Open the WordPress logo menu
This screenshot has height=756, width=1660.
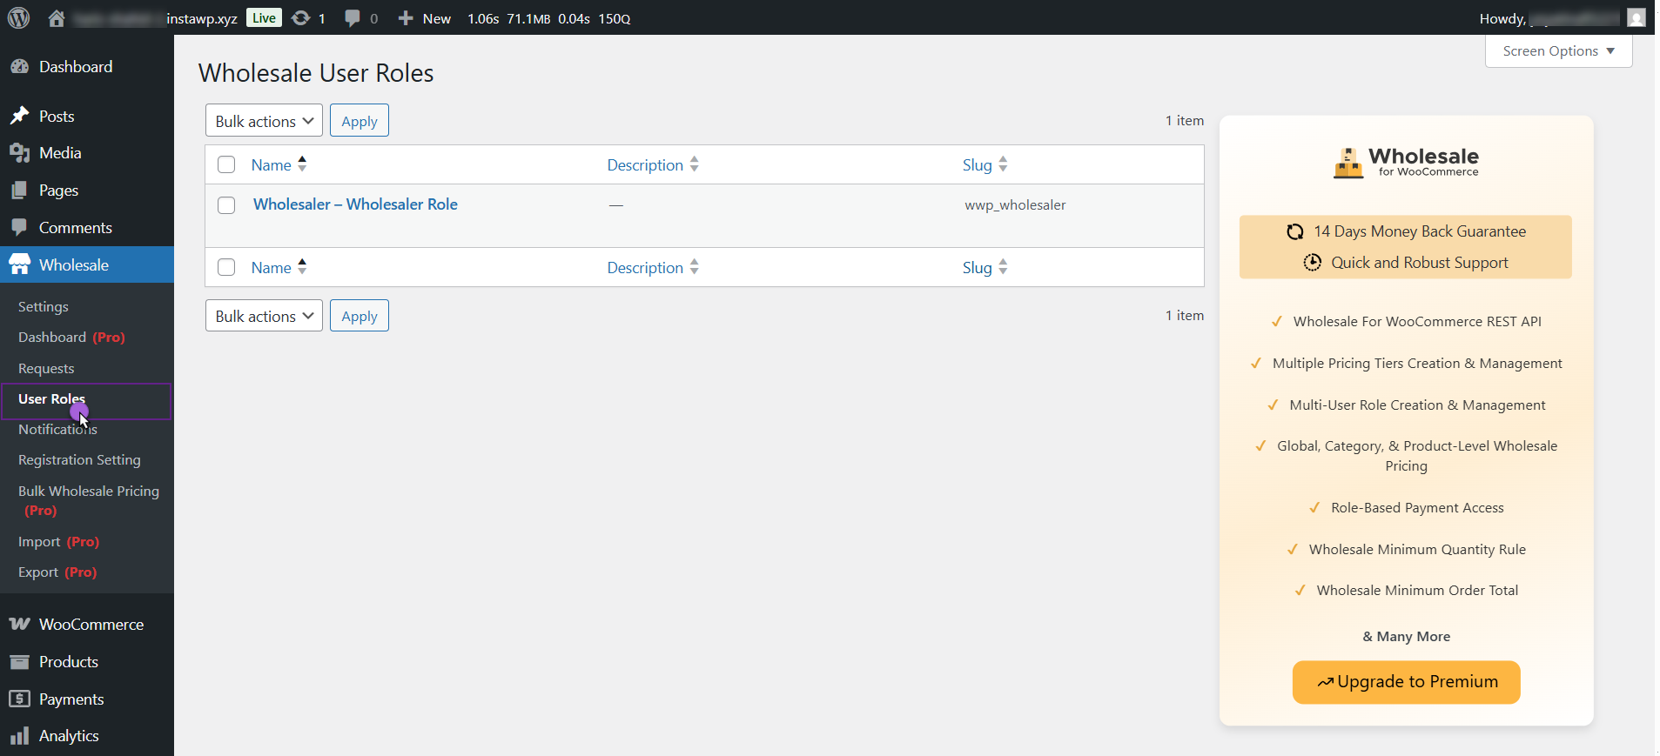[18, 17]
